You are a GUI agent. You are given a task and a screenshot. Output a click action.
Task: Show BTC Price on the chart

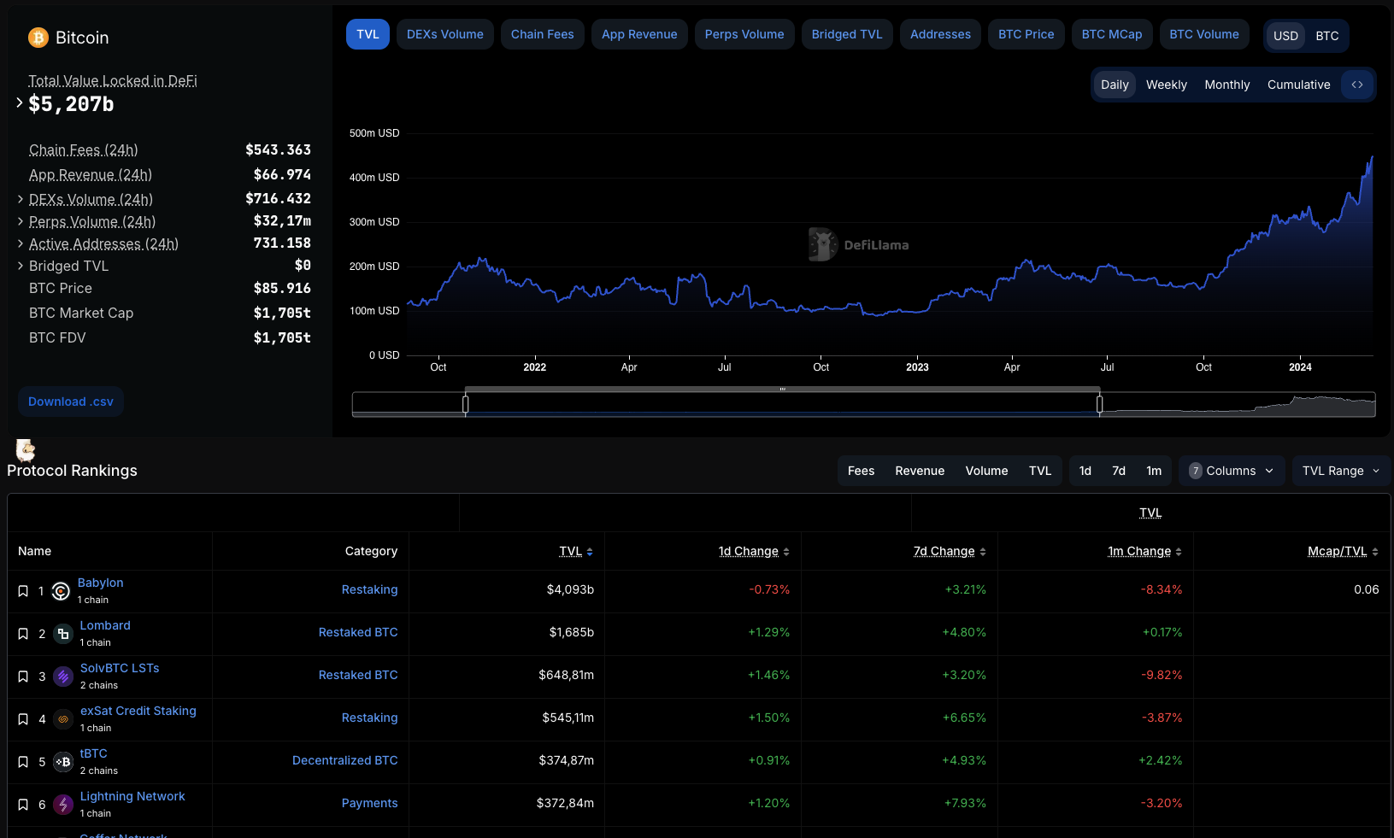pos(1026,34)
